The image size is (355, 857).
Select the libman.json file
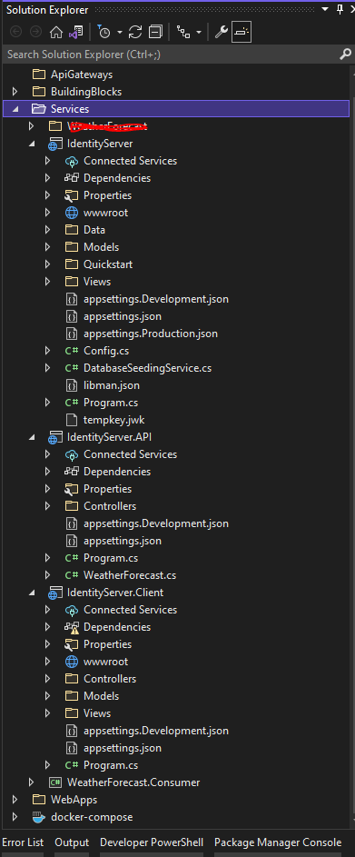tap(112, 385)
